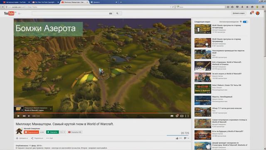Screen dimensions: 266x150
Task: Close the World of Warcraft: Legion suggestion card
Action: (x=51, y=109)
